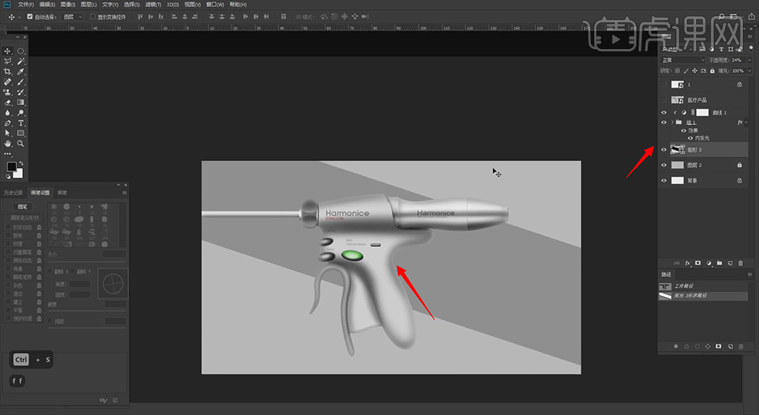Select the Dodge tool

(x=21, y=113)
